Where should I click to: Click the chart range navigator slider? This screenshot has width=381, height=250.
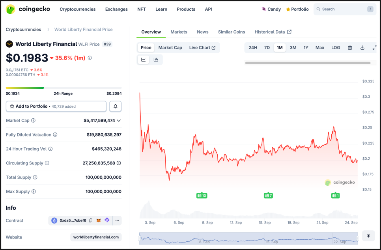[248, 238]
